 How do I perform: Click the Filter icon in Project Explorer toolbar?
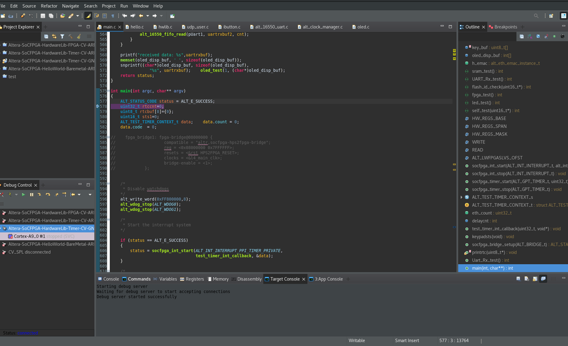click(63, 36)
